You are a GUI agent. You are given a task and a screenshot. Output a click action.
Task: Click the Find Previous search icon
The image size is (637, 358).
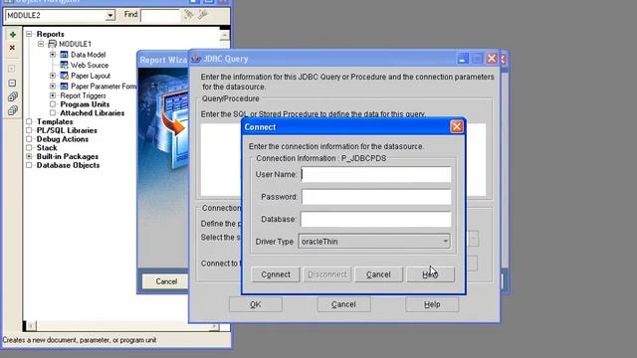203,15
